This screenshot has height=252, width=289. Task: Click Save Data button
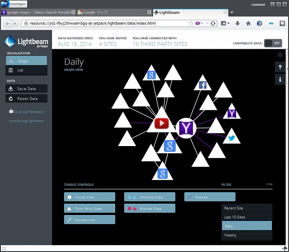tap(26, 89)
